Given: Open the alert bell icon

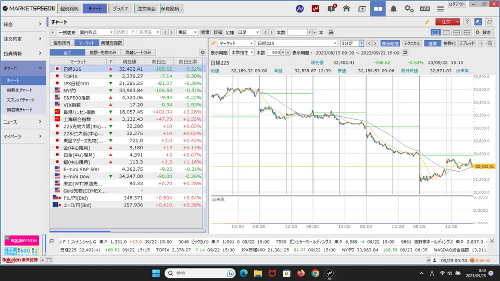Looking at the screenshot, I should click(394, 9).
